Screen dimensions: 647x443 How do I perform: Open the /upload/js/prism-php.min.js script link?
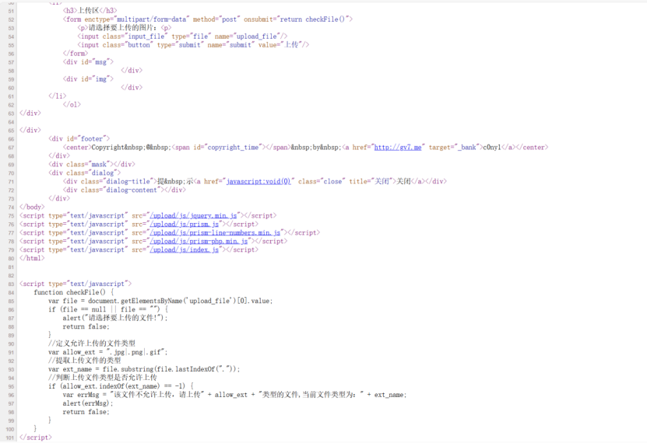click(x=199, y=241)
